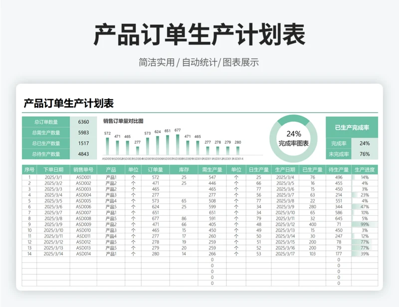This screenshot has width=399, height=307.
Task: Select the bold sheet title inside the white card
Action: [68, 103]
